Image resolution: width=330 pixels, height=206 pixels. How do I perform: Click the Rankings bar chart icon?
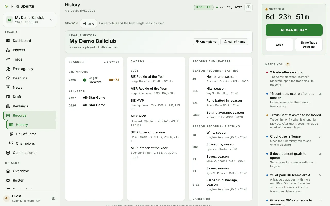[x=8, y=106]
